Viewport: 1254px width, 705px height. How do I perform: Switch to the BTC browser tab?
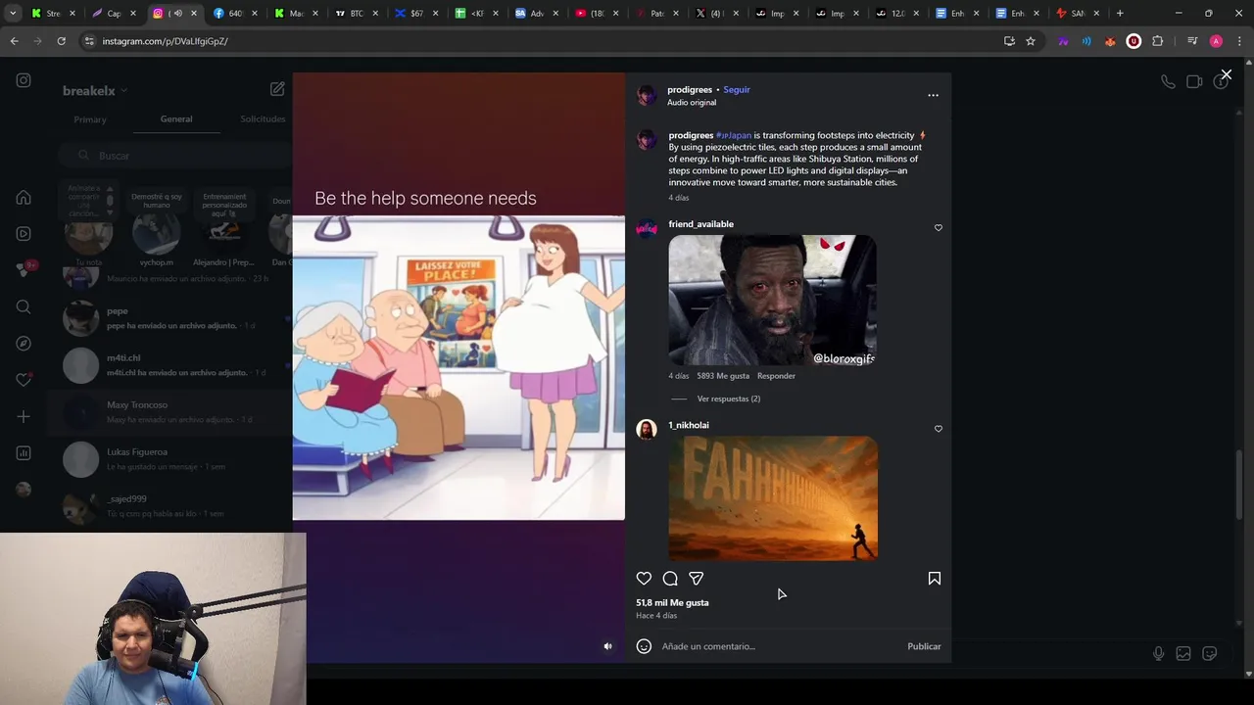[356, 14]
